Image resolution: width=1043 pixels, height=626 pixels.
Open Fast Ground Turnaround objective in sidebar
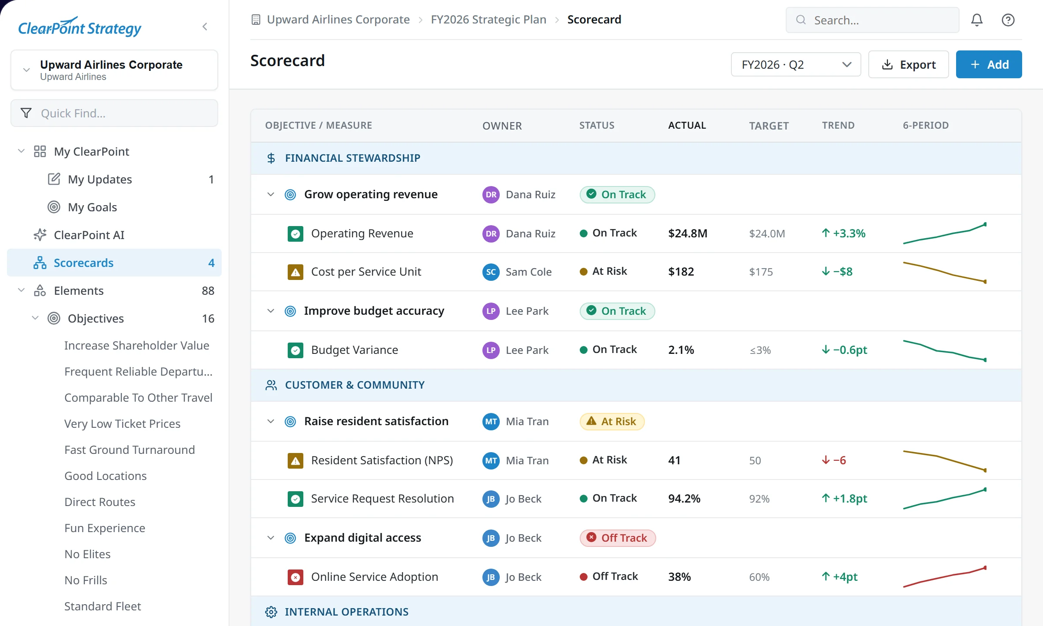coord(130,450)
